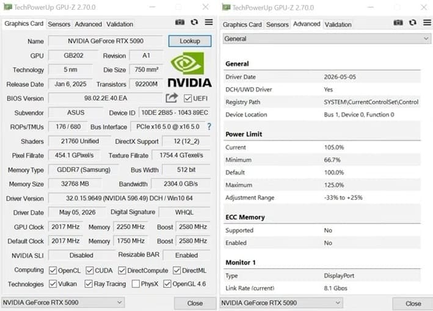Click Power Limit Current value 105.0%
Screen dimensions: 433x311
[x=334, y=147]
